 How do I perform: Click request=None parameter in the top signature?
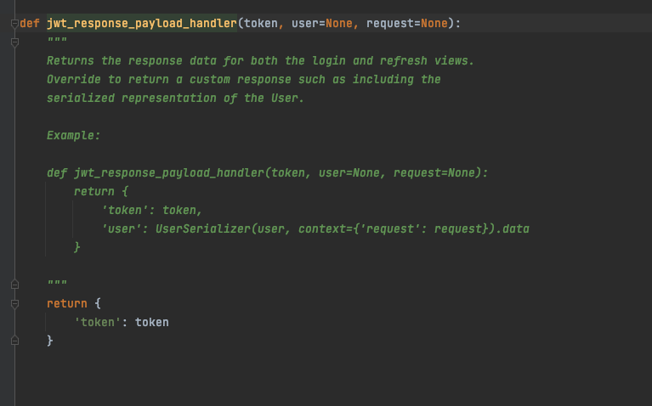pos(406,24)
